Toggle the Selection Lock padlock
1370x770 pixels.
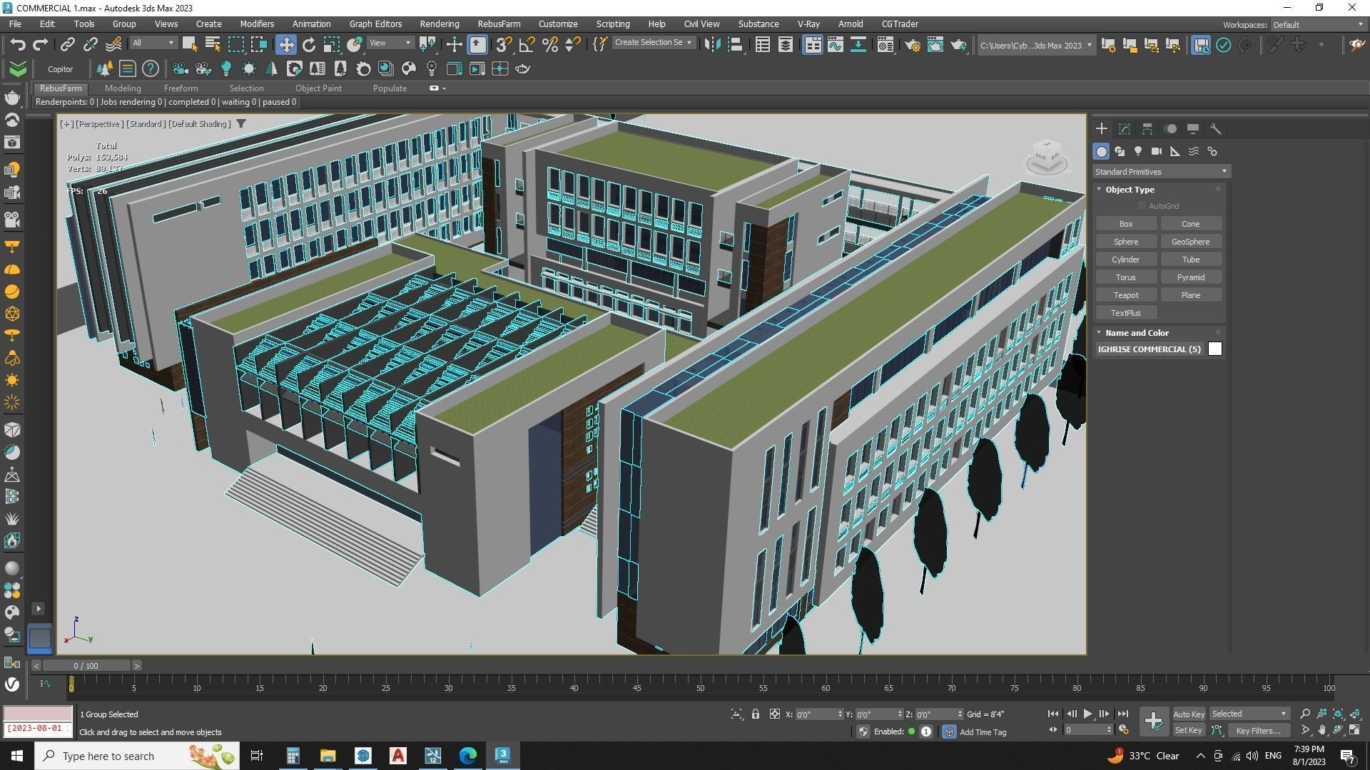click(755, 714)
